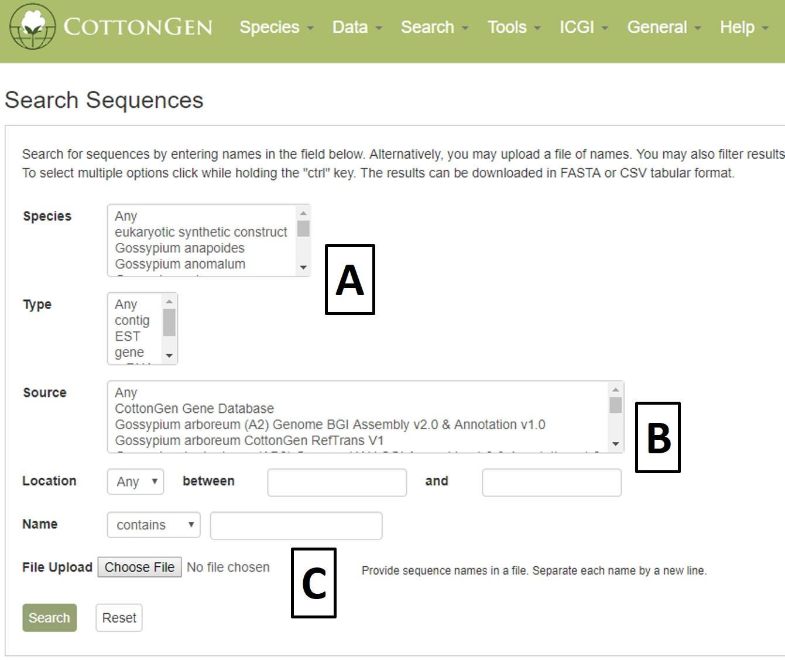Viewport: 785px width, 660px height.
Task: Click down arrow of Type list scrollbar
Action: (x=169, y=355)
